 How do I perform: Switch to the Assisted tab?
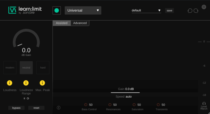coord(62,23)
